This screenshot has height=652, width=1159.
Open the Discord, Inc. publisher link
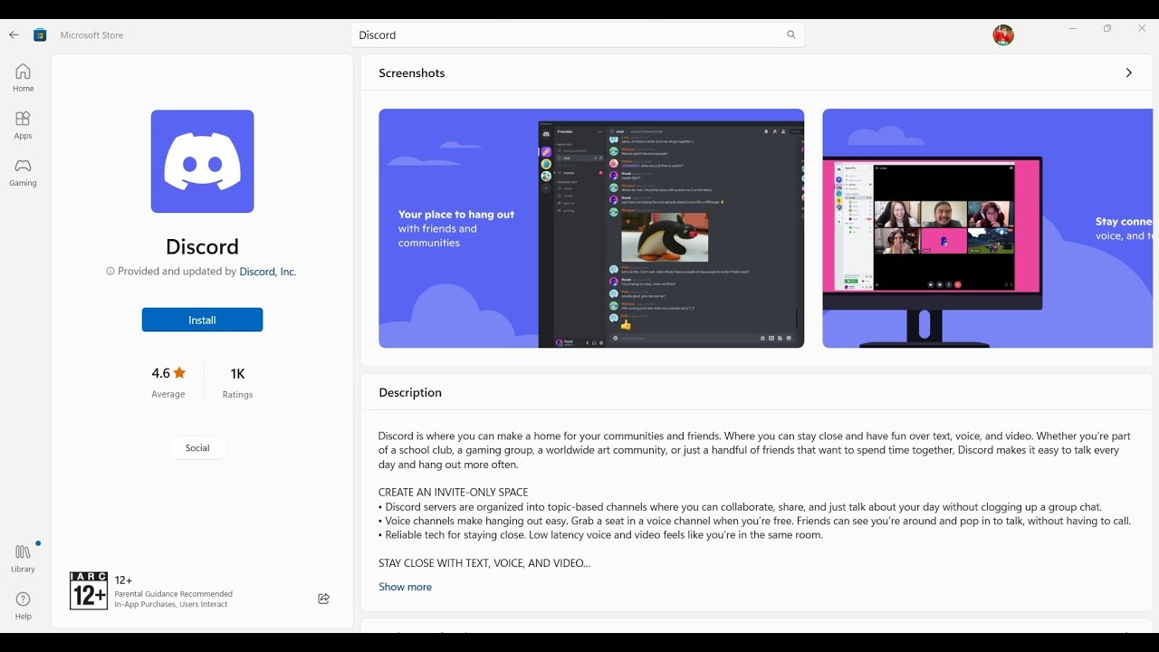pos(268,272)
